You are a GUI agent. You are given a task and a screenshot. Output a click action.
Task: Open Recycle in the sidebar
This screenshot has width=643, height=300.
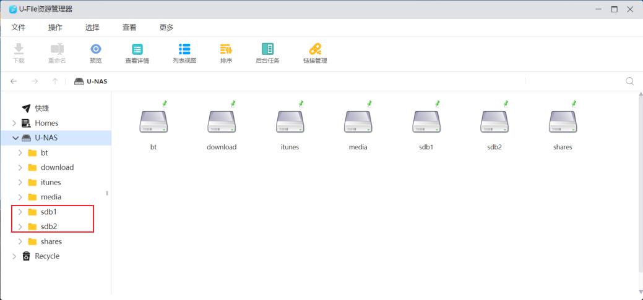point(47,256)
